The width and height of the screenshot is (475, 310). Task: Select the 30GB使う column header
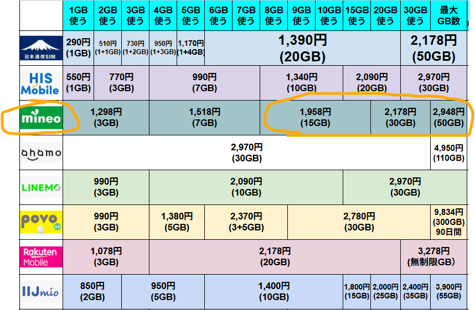click(415, 15)
